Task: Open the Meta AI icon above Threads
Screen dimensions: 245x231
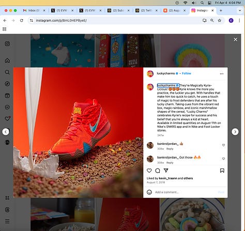Action: (7, 198)
